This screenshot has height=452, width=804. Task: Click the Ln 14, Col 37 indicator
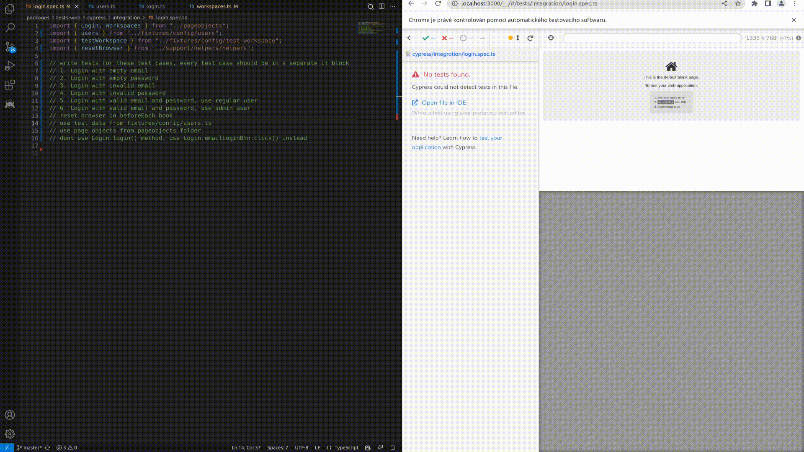pyautogui.click(x=246, y=447)
